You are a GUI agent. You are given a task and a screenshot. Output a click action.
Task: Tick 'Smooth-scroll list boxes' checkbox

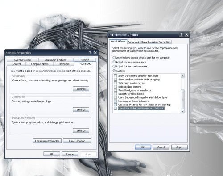tap(116, 94)
